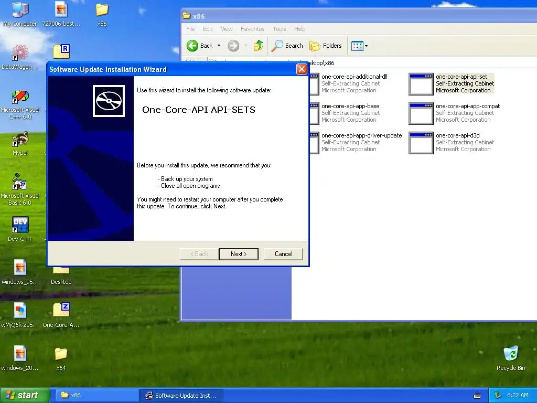
Task: Select one-core-api-d3d file icon
Action: pos(421,143)
